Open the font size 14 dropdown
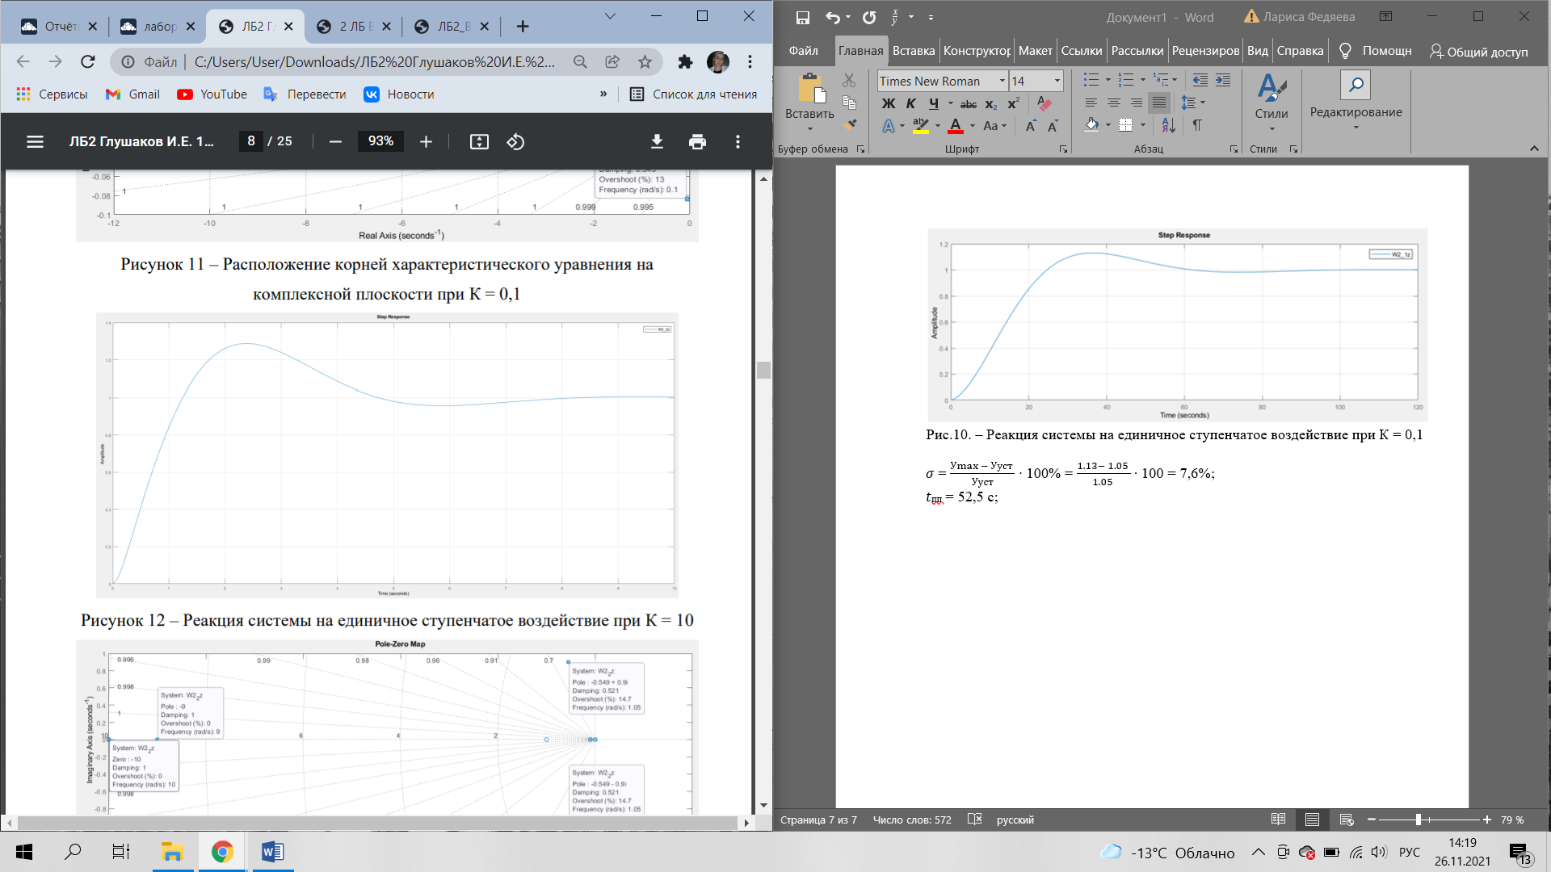The height and width of the screenshot is (872, 1551). coord(1057,81)
